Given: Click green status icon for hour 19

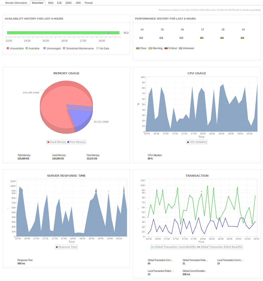Looking at the screenshot, I should (242, 38).
